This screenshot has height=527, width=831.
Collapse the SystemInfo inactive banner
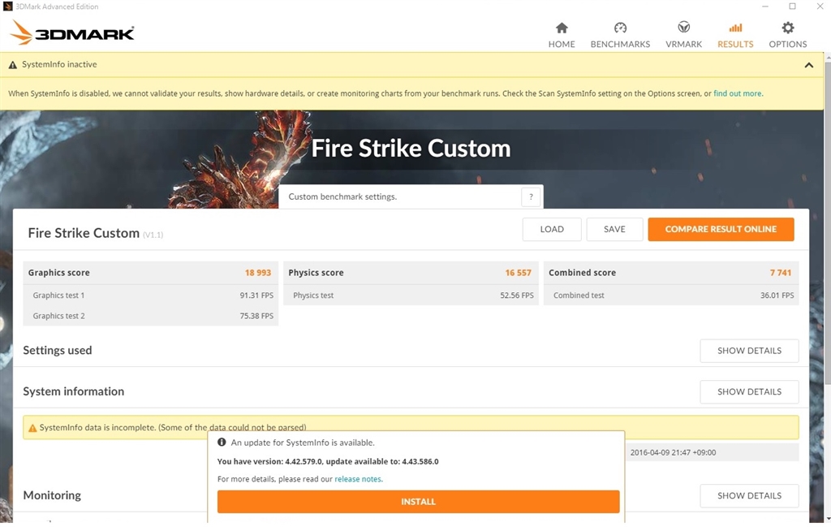click(x=808, y=65)
